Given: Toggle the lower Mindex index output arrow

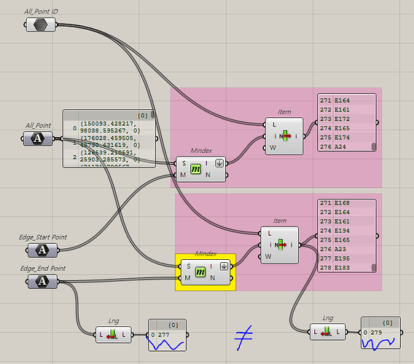Looking at the screenshot, I should (x=224, y=266).
